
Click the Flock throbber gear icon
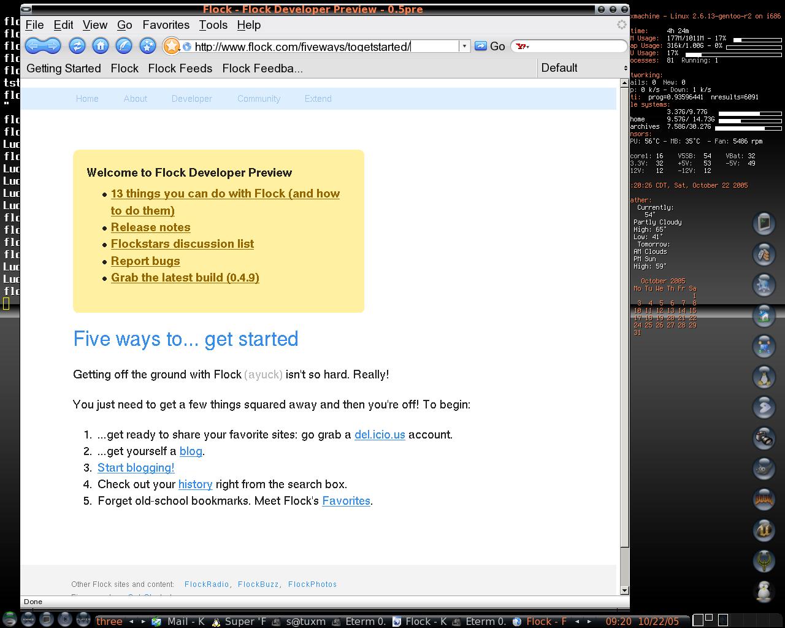621,25
